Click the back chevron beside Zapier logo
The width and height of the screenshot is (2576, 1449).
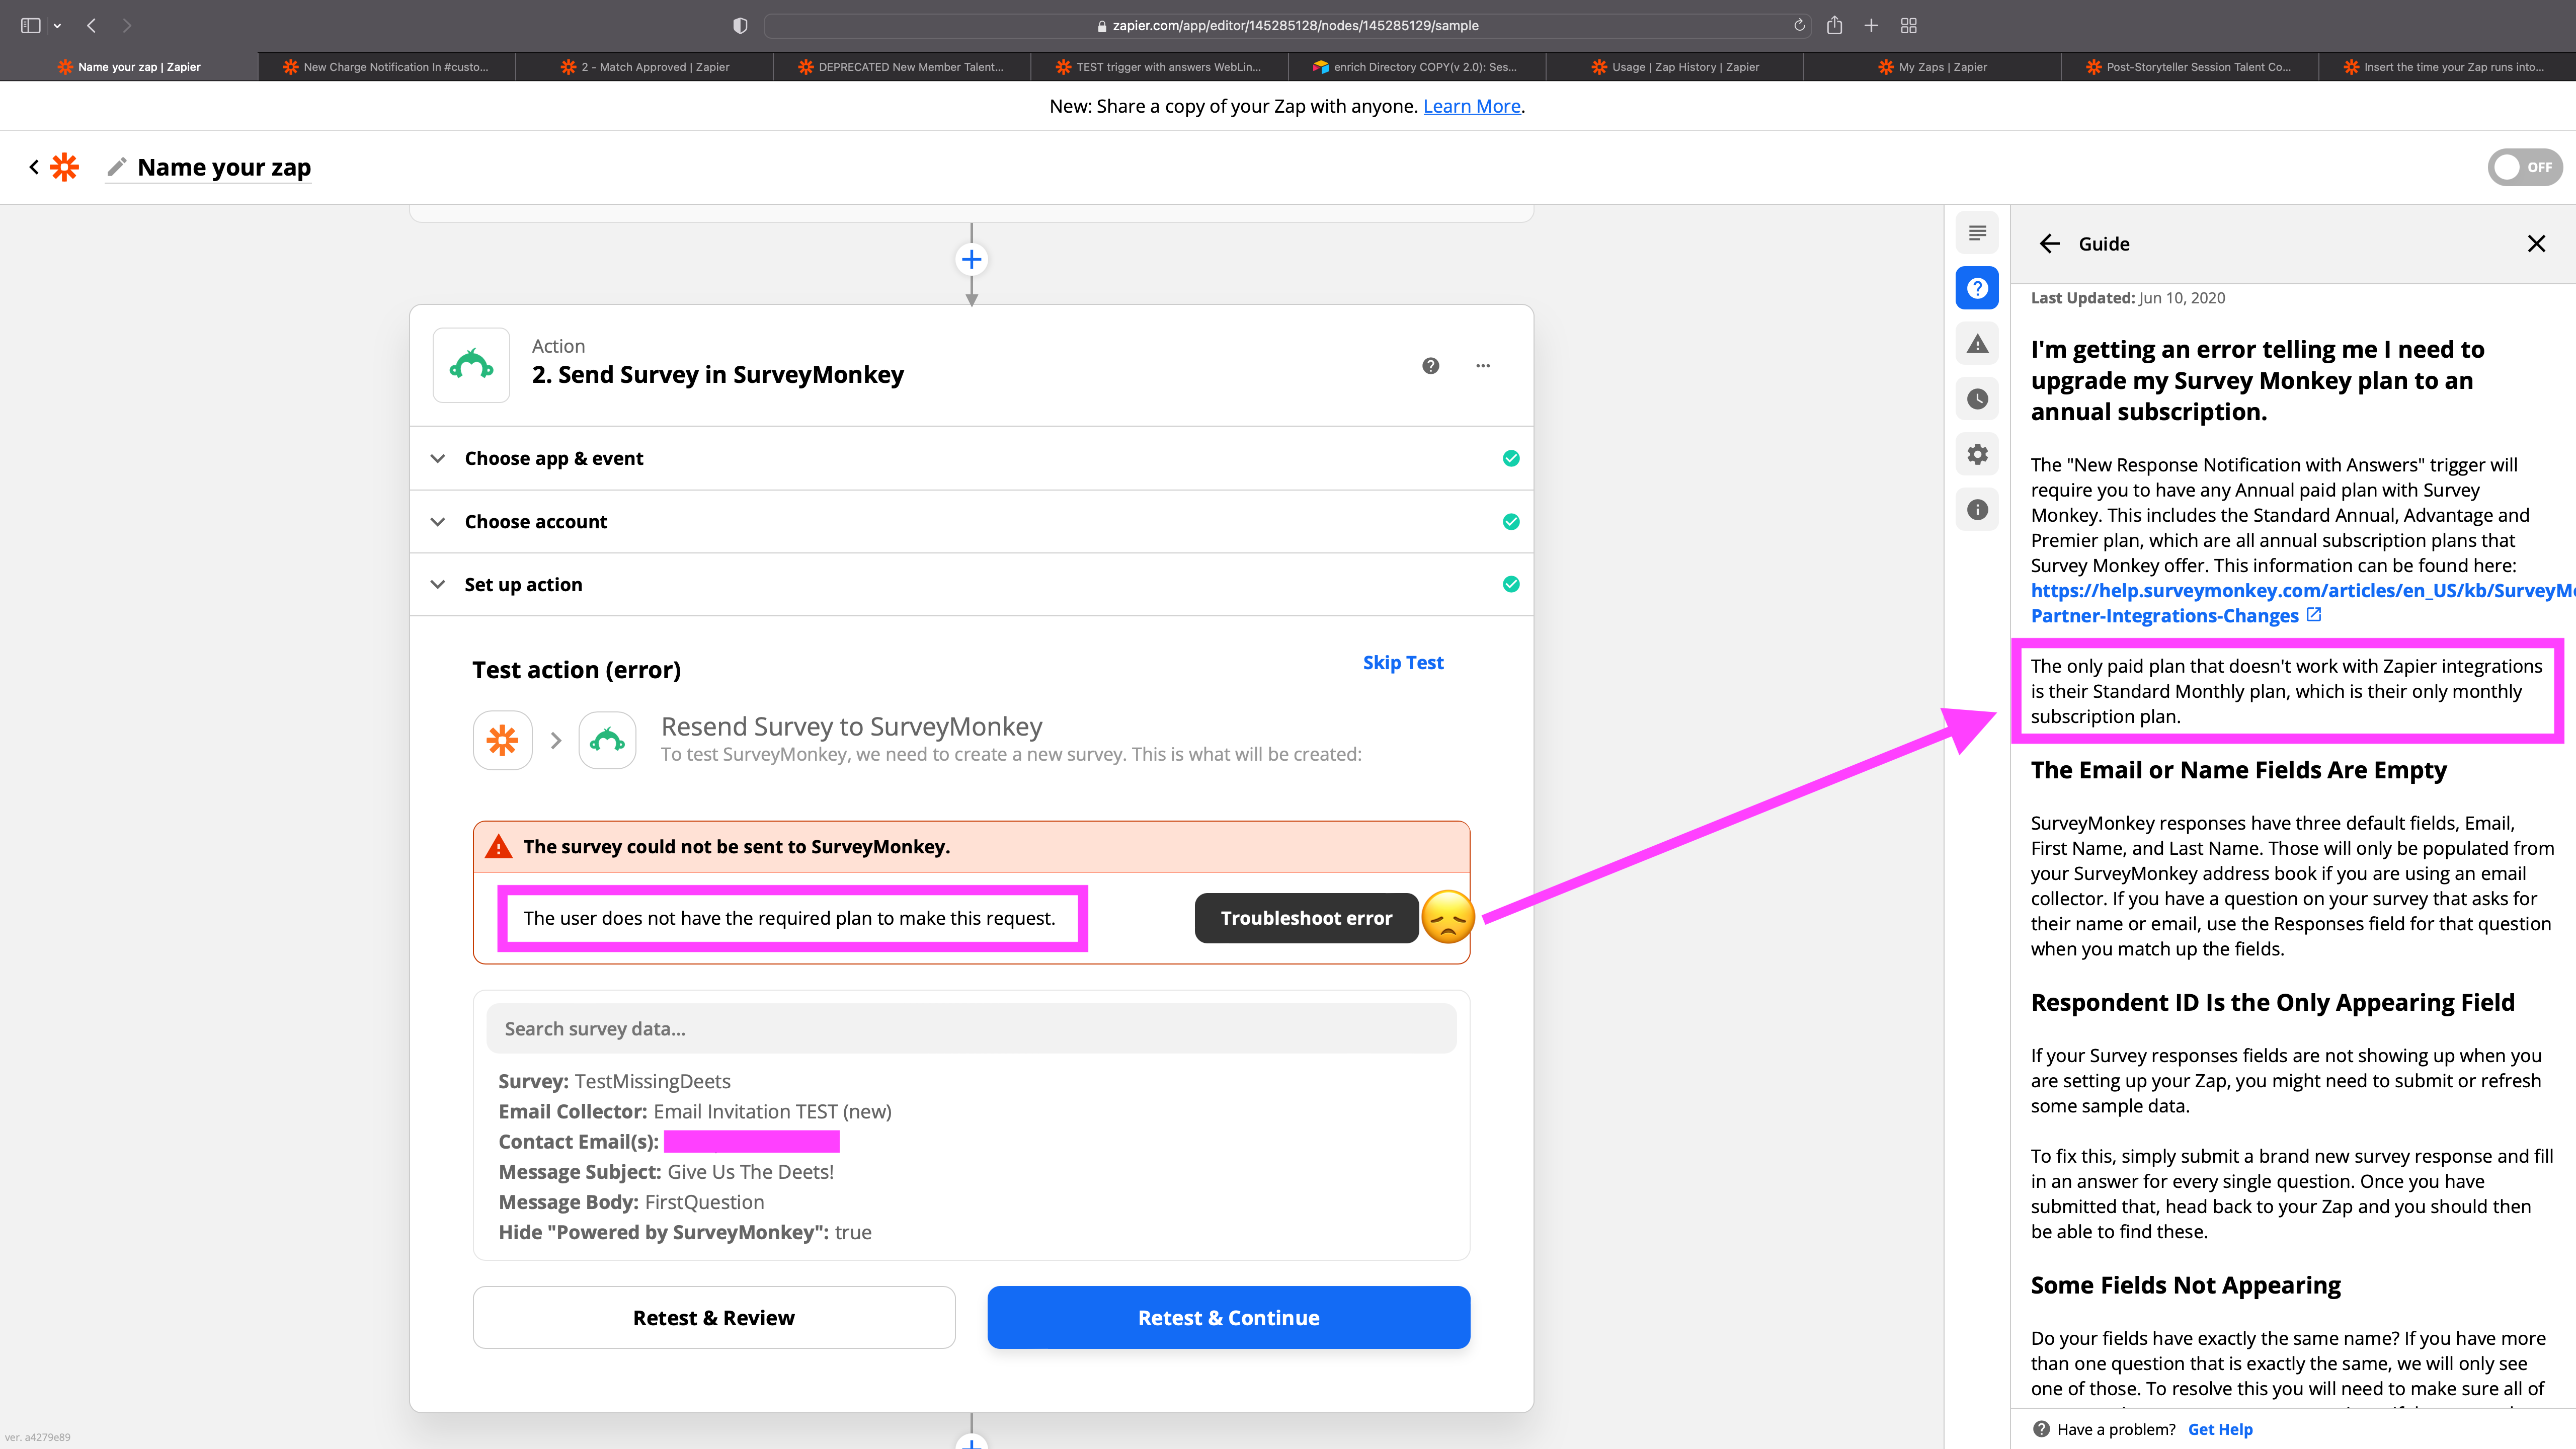coord(34,167)
